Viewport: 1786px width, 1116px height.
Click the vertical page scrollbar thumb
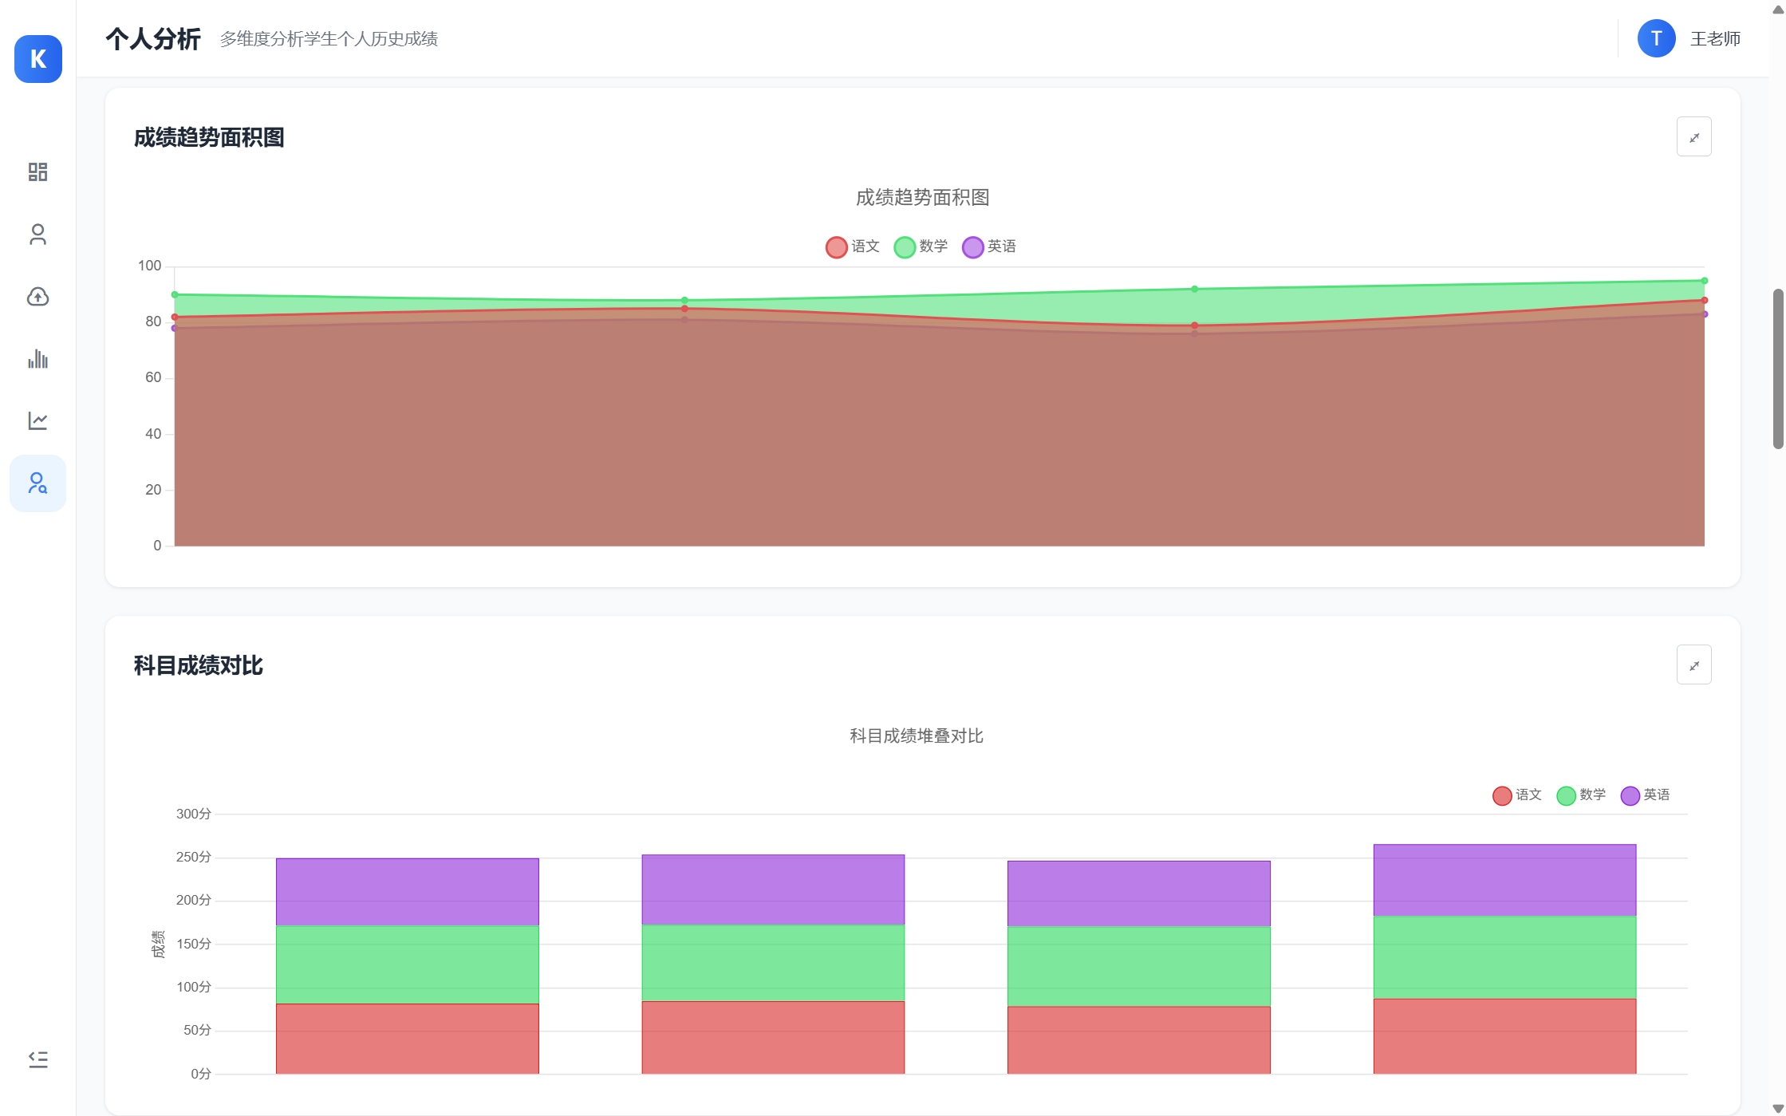(x=1777, y=369)
